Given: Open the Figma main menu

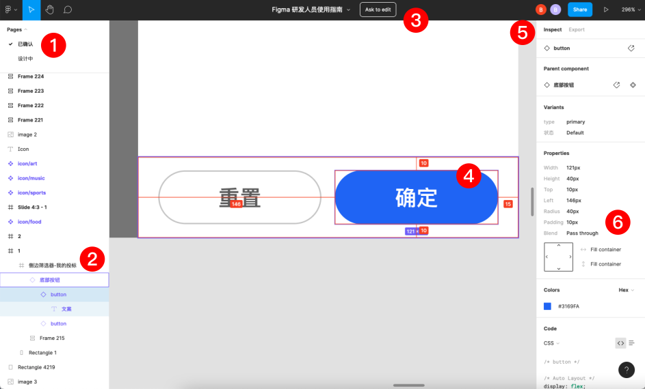Looking at the screenshot, I should (8, 10).
